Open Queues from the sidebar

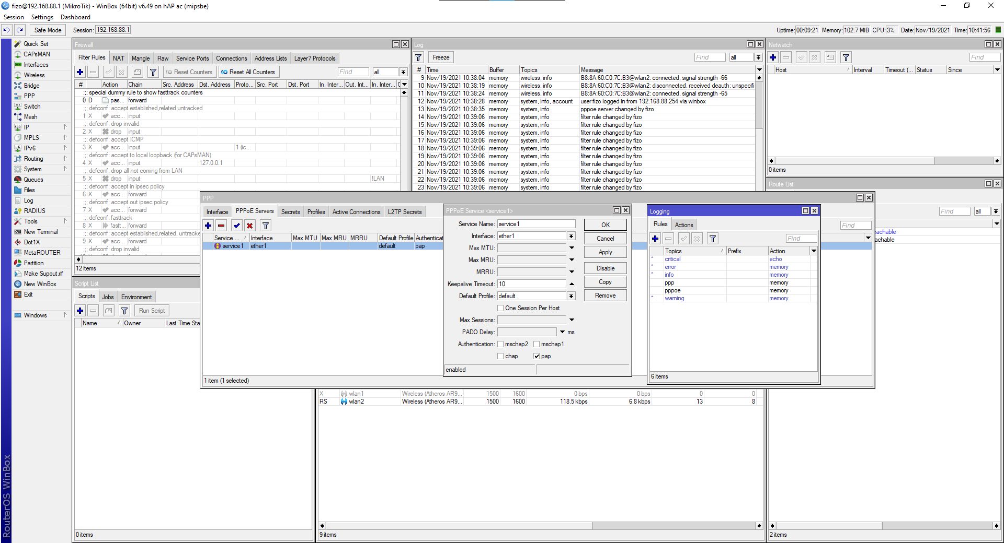pos(33,180)
